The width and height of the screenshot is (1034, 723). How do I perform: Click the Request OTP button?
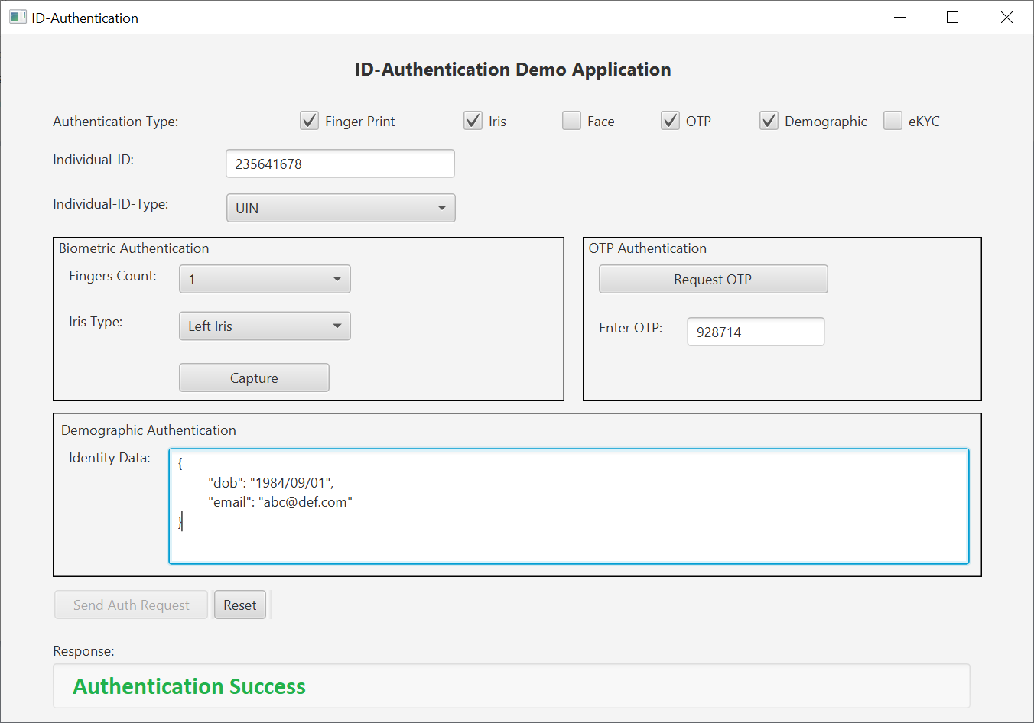(x=713, y=279)
